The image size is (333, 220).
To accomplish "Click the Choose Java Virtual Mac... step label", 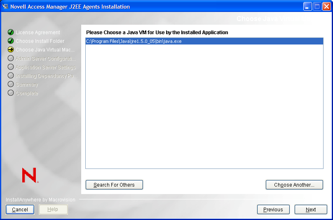I will click(x=45, y=50).
